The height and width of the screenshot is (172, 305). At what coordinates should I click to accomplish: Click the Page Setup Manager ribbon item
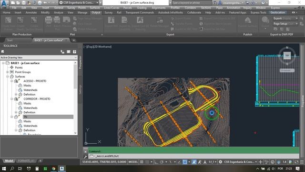tap(88, 19)
